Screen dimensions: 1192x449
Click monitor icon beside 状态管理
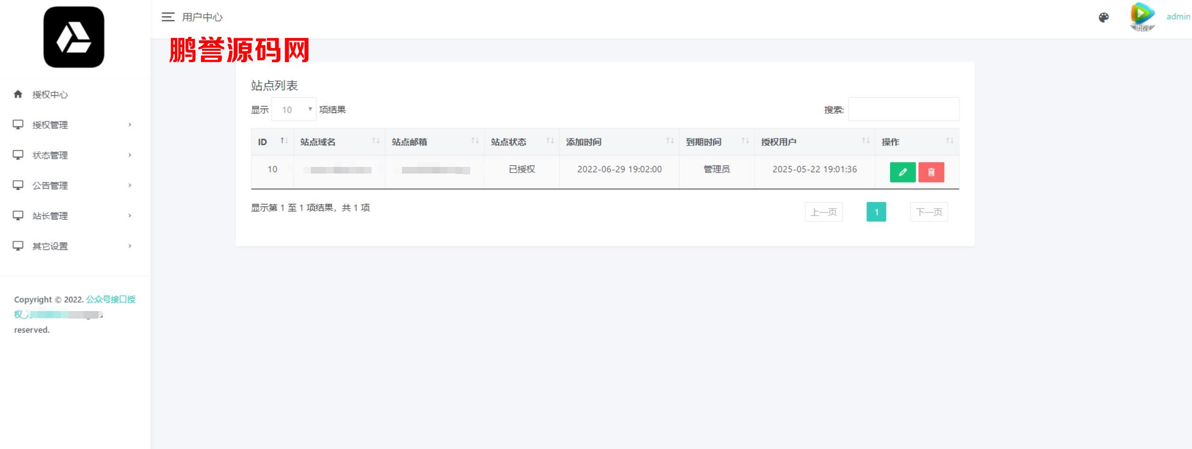pyautogui.click(x=18, y=155)
